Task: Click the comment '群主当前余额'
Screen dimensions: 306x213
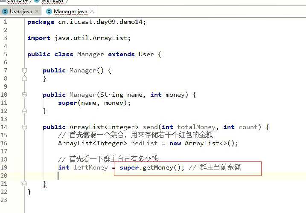Action: point(220,167)
